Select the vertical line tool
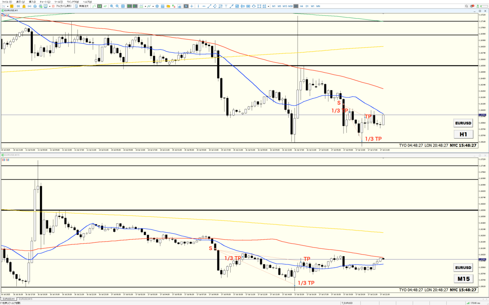 198,6
